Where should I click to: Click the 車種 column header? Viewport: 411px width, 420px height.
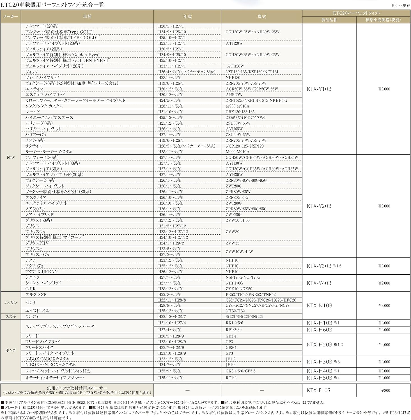87,17
